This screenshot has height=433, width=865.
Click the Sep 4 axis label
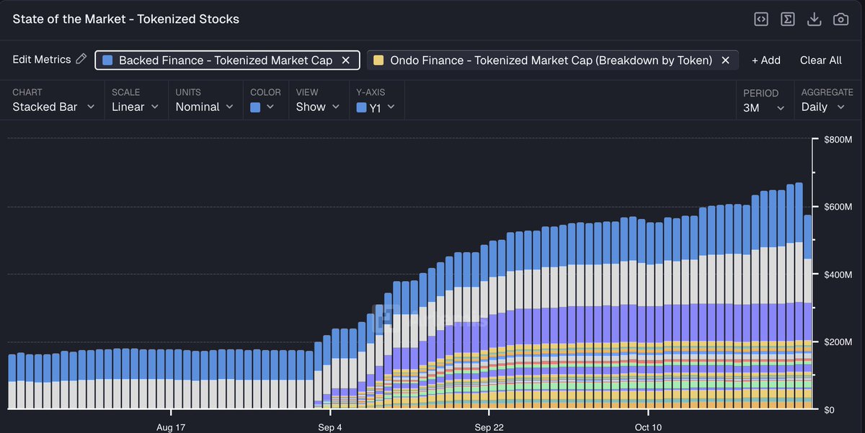click(330, 427)
